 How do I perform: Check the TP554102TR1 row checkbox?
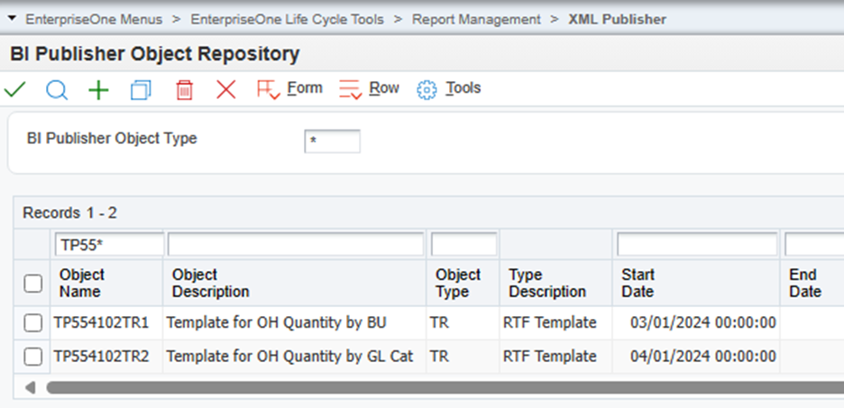(33, 323)
